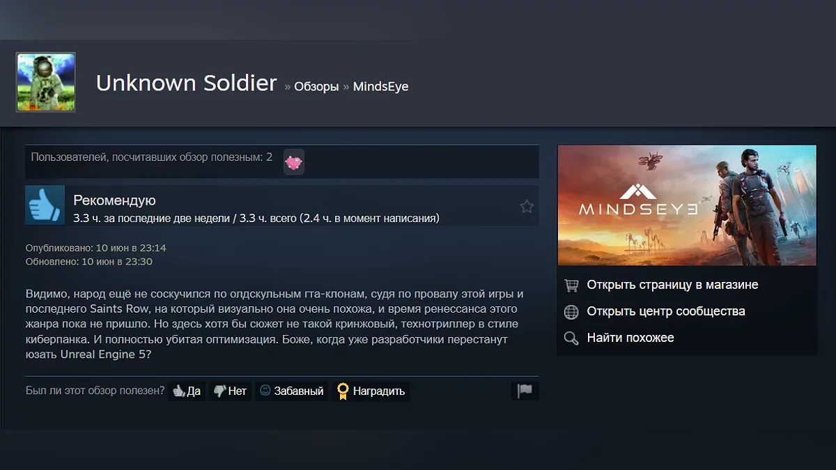Open the Unknown Soldier profile name
Viewport: 836px width, 470px height.
tap(187, 83)
